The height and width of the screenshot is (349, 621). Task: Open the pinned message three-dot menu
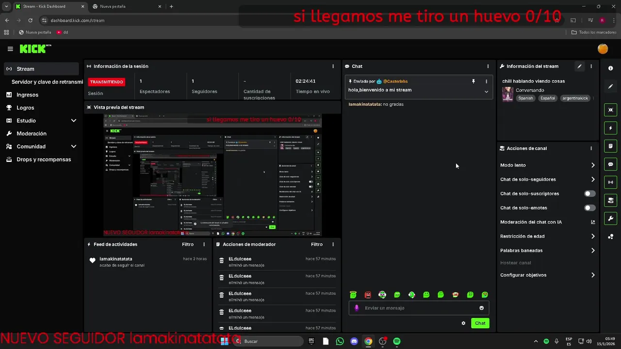(486, 81)
